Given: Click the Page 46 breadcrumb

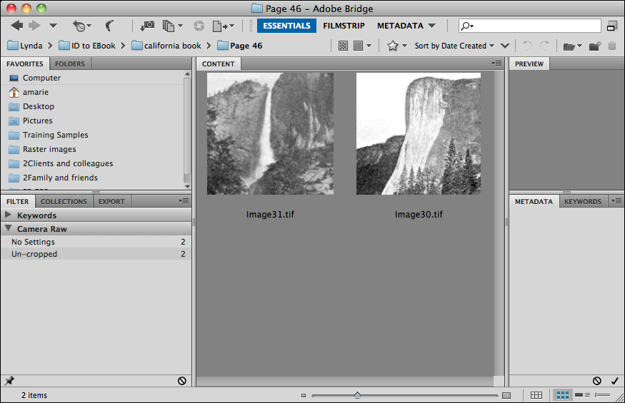Looking at the screenshot, I should click(x=239, y=46).
